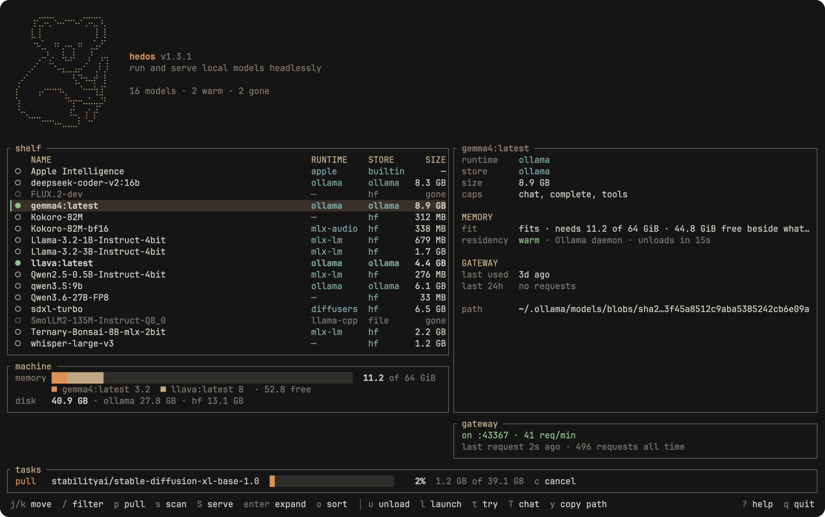The height and width of the screenshot is (517, 825).
Task: Select the qwen3.5:9b model
Action: [x=228, y=286]
